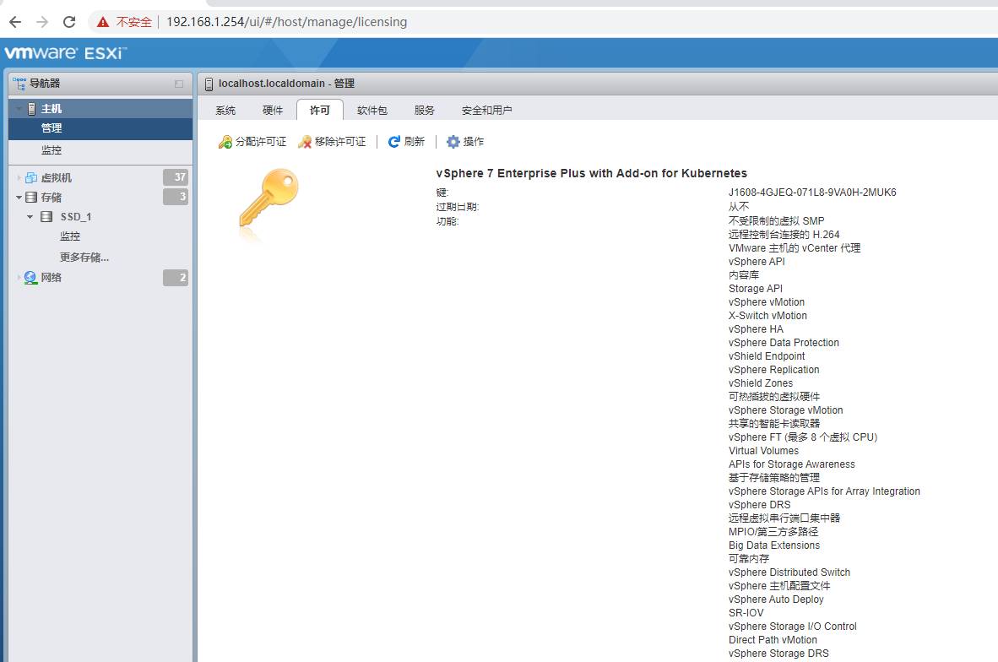998x662 pixels.
Task: Collapse the Storage tree node
Action: pyautogui.click(x=19, y=198)
